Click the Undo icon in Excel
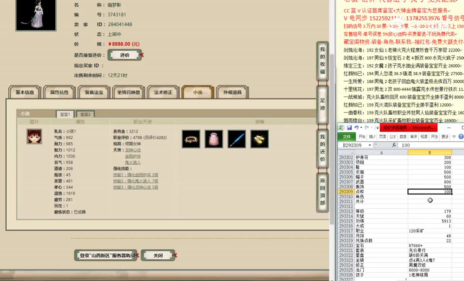Screen dimensions: 464x281 pos(356,127)
